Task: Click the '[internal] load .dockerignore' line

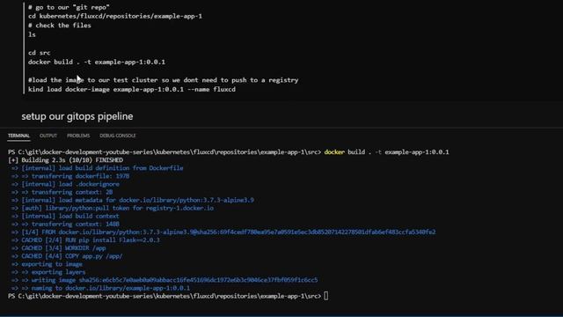Action: tap(65, 184)
